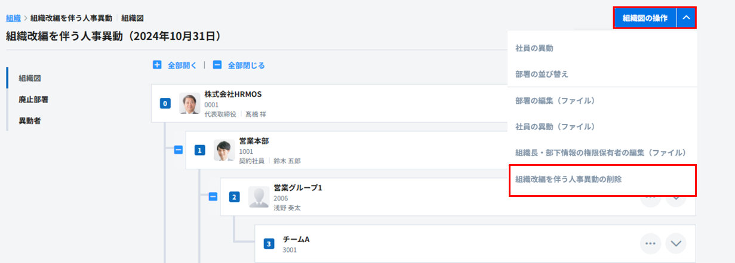Click the minus icon beside 全部閉じる
Viewport: 735px width, 263px height.
[x=217, y=65]
